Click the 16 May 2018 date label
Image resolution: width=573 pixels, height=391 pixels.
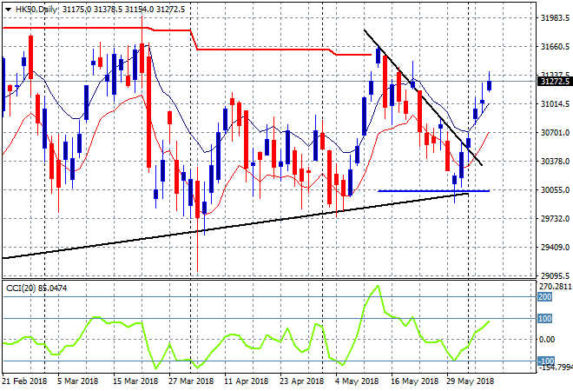click(414, 381)
